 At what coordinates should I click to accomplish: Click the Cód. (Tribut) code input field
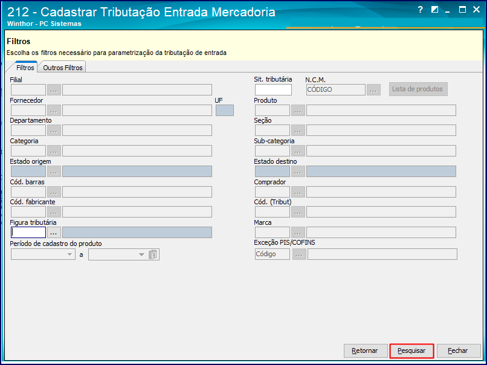pos(273,212)
